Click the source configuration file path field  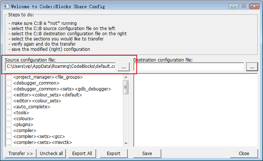point(61,66)
